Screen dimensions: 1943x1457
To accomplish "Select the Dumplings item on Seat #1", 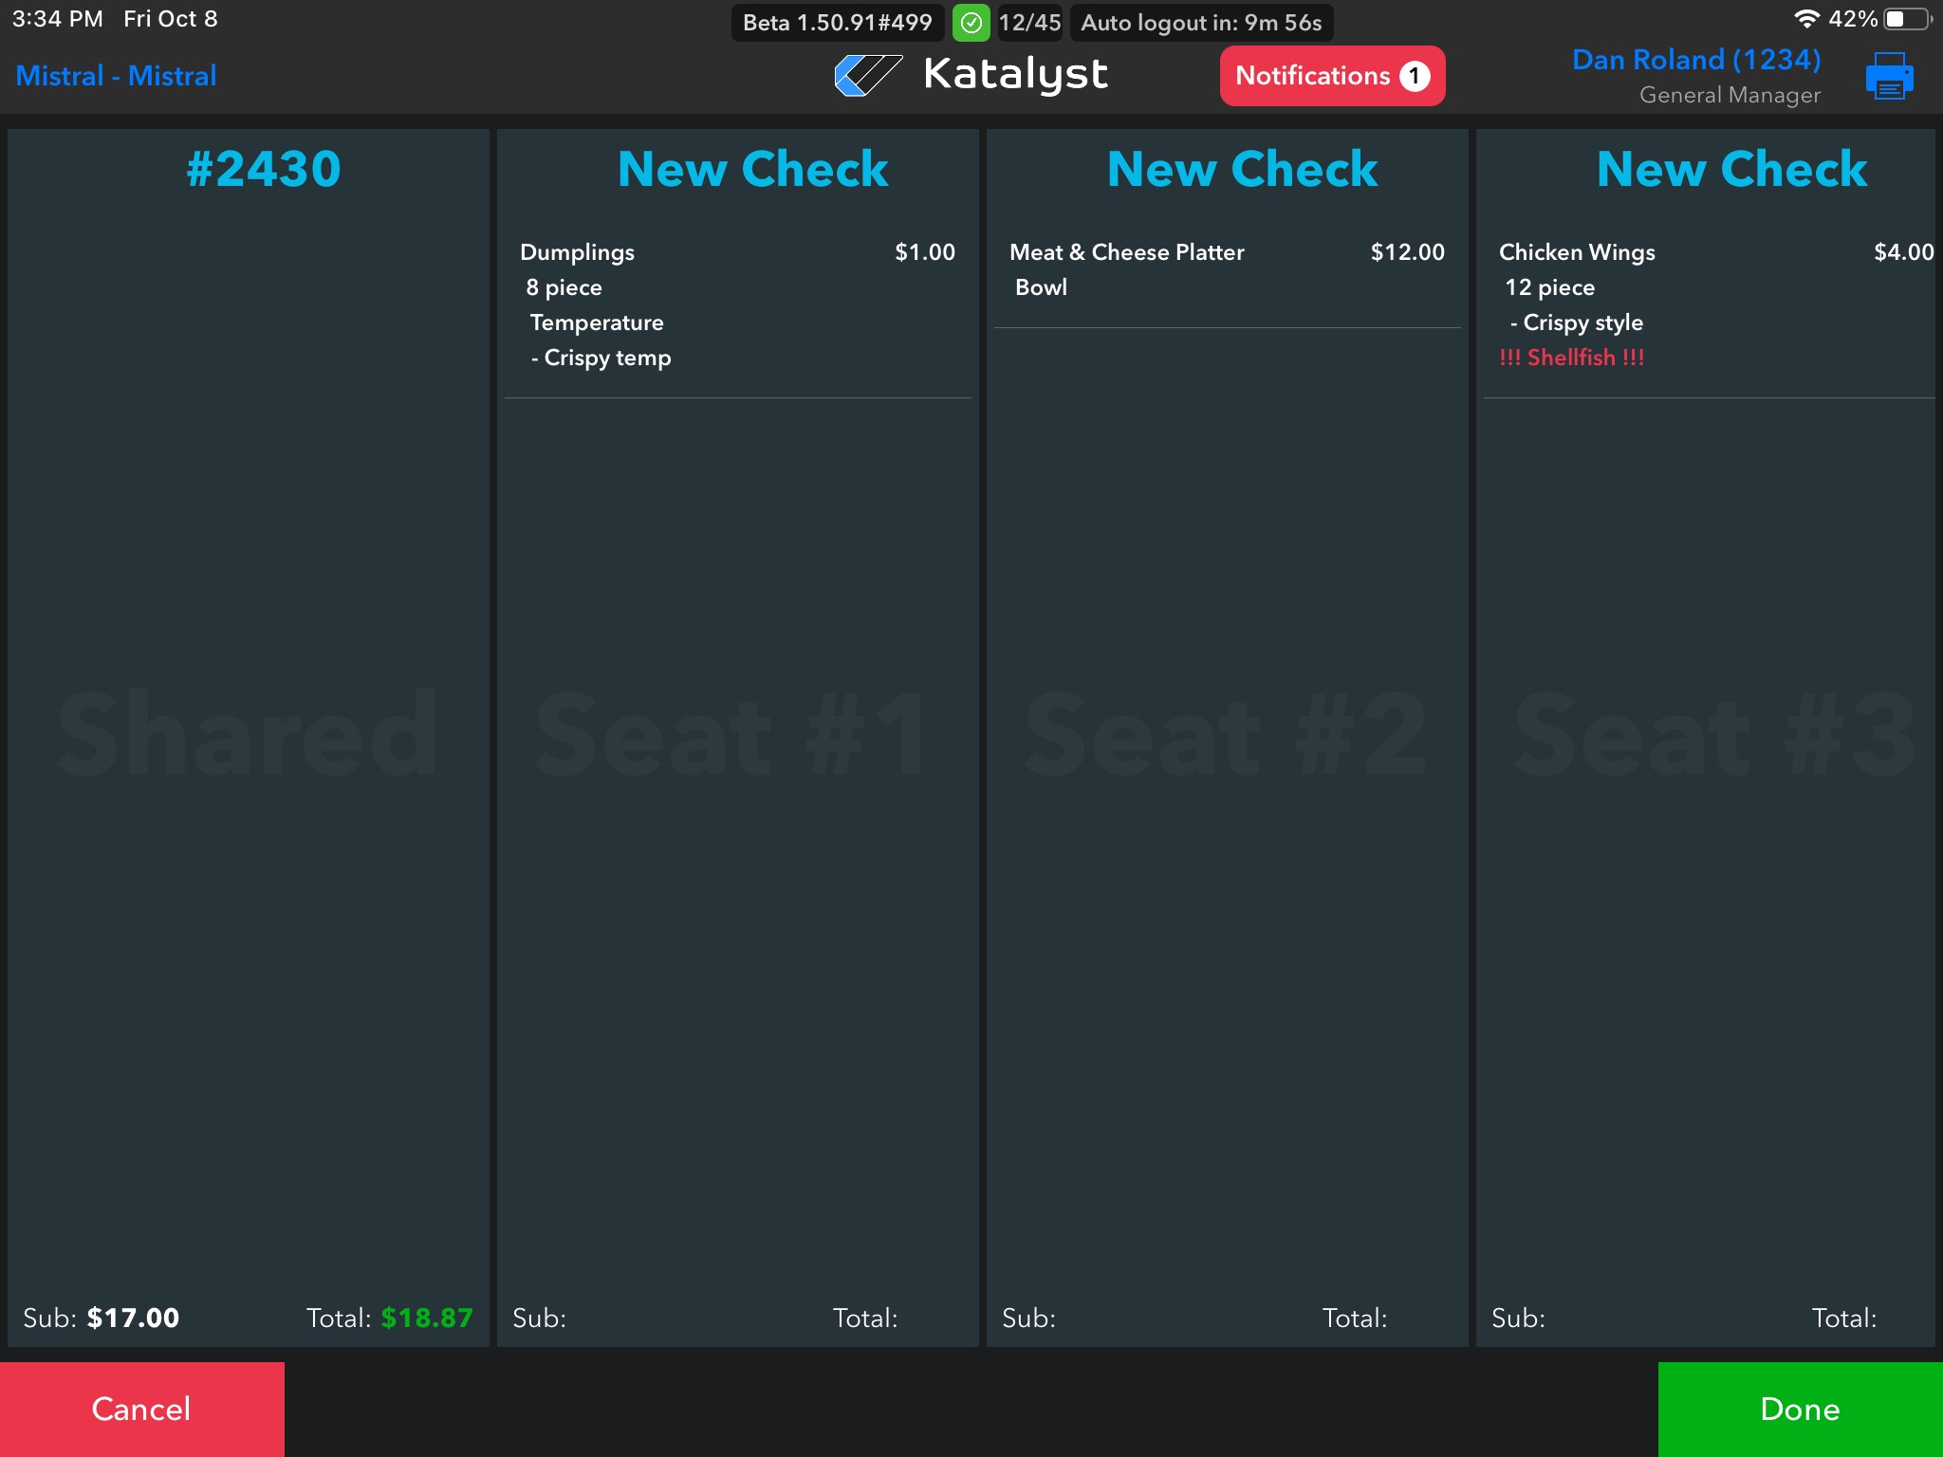I will (x=577, y=252).
